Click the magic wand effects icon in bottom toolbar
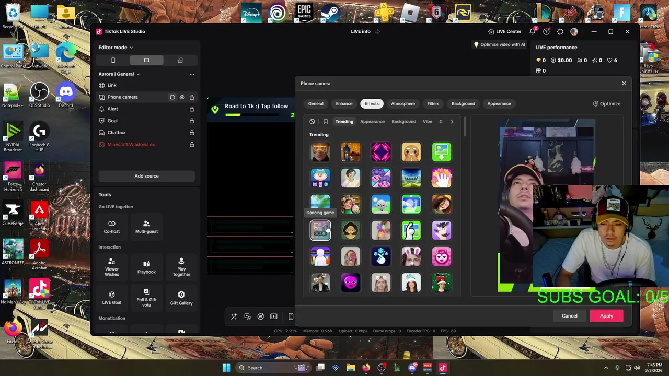Viewport: 669px width, 376px height. tap(234, 316)
